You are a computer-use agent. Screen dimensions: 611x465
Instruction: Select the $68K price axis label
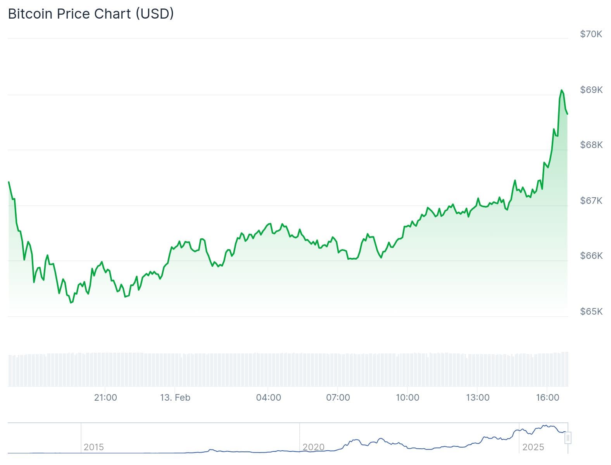pos(591,145)
